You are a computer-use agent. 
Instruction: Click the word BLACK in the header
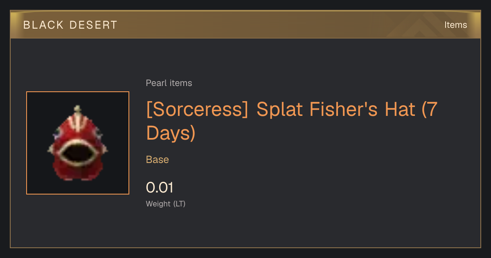(x=43, y=25)
